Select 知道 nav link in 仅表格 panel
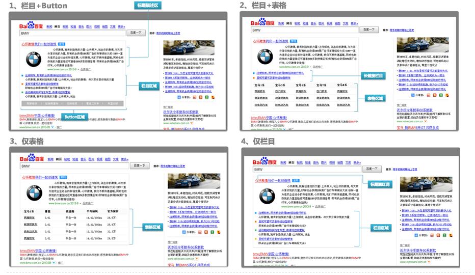Screen dimensions: 475x275 coord(75,159)
